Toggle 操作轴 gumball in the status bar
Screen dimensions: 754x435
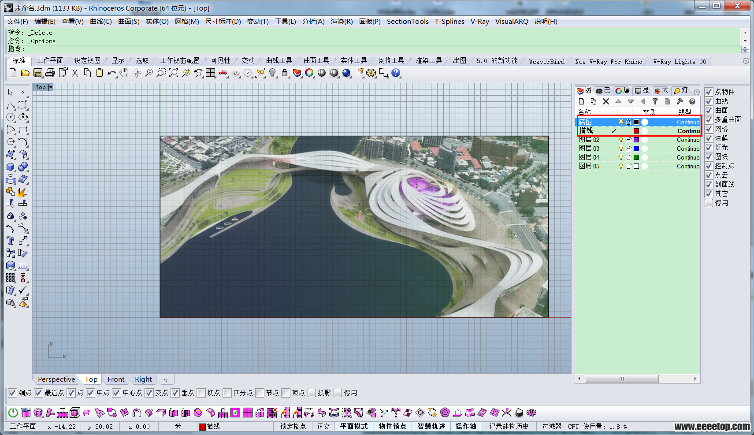point(466,426)
